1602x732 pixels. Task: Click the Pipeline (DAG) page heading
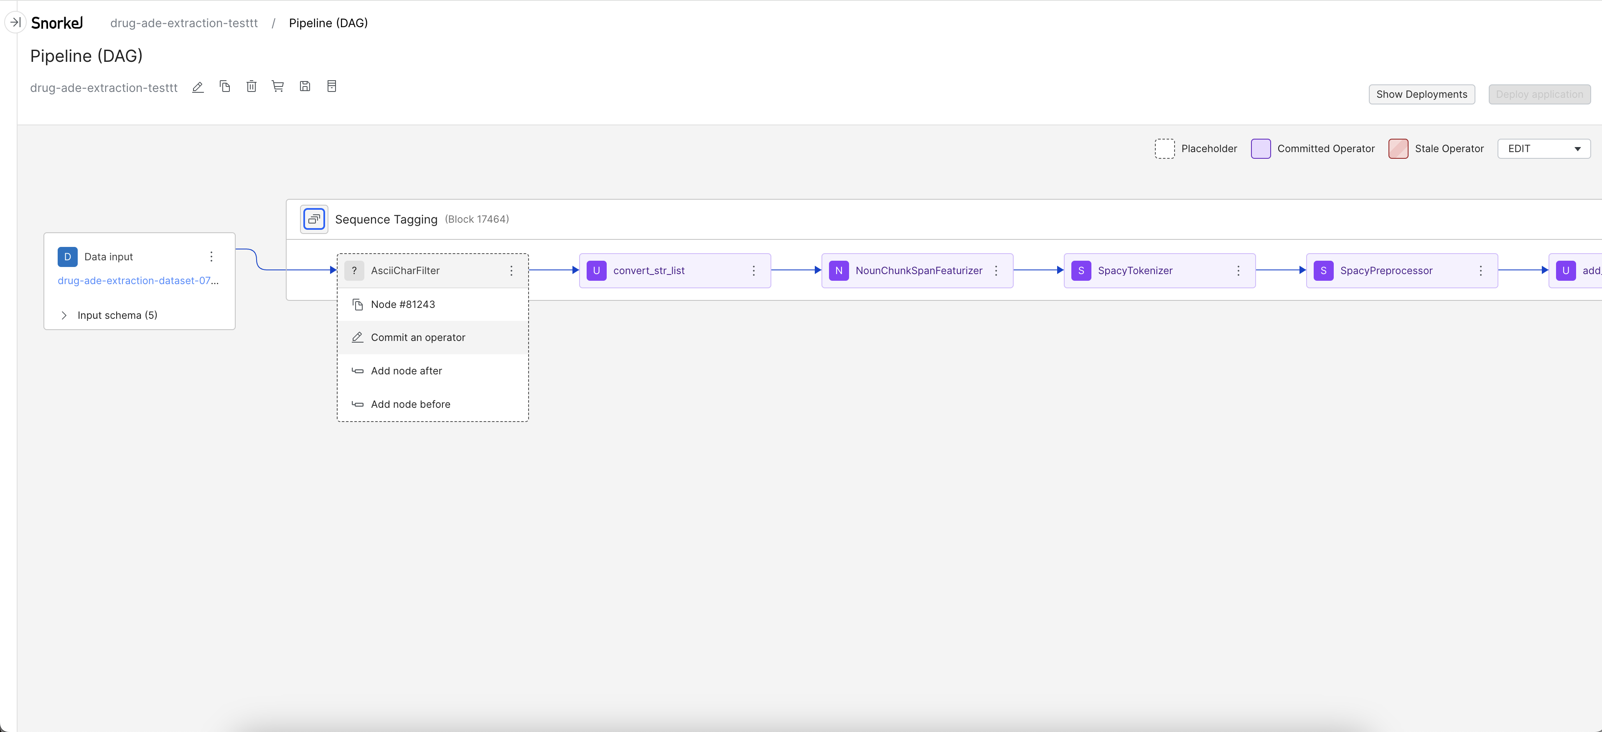(86, 56)
